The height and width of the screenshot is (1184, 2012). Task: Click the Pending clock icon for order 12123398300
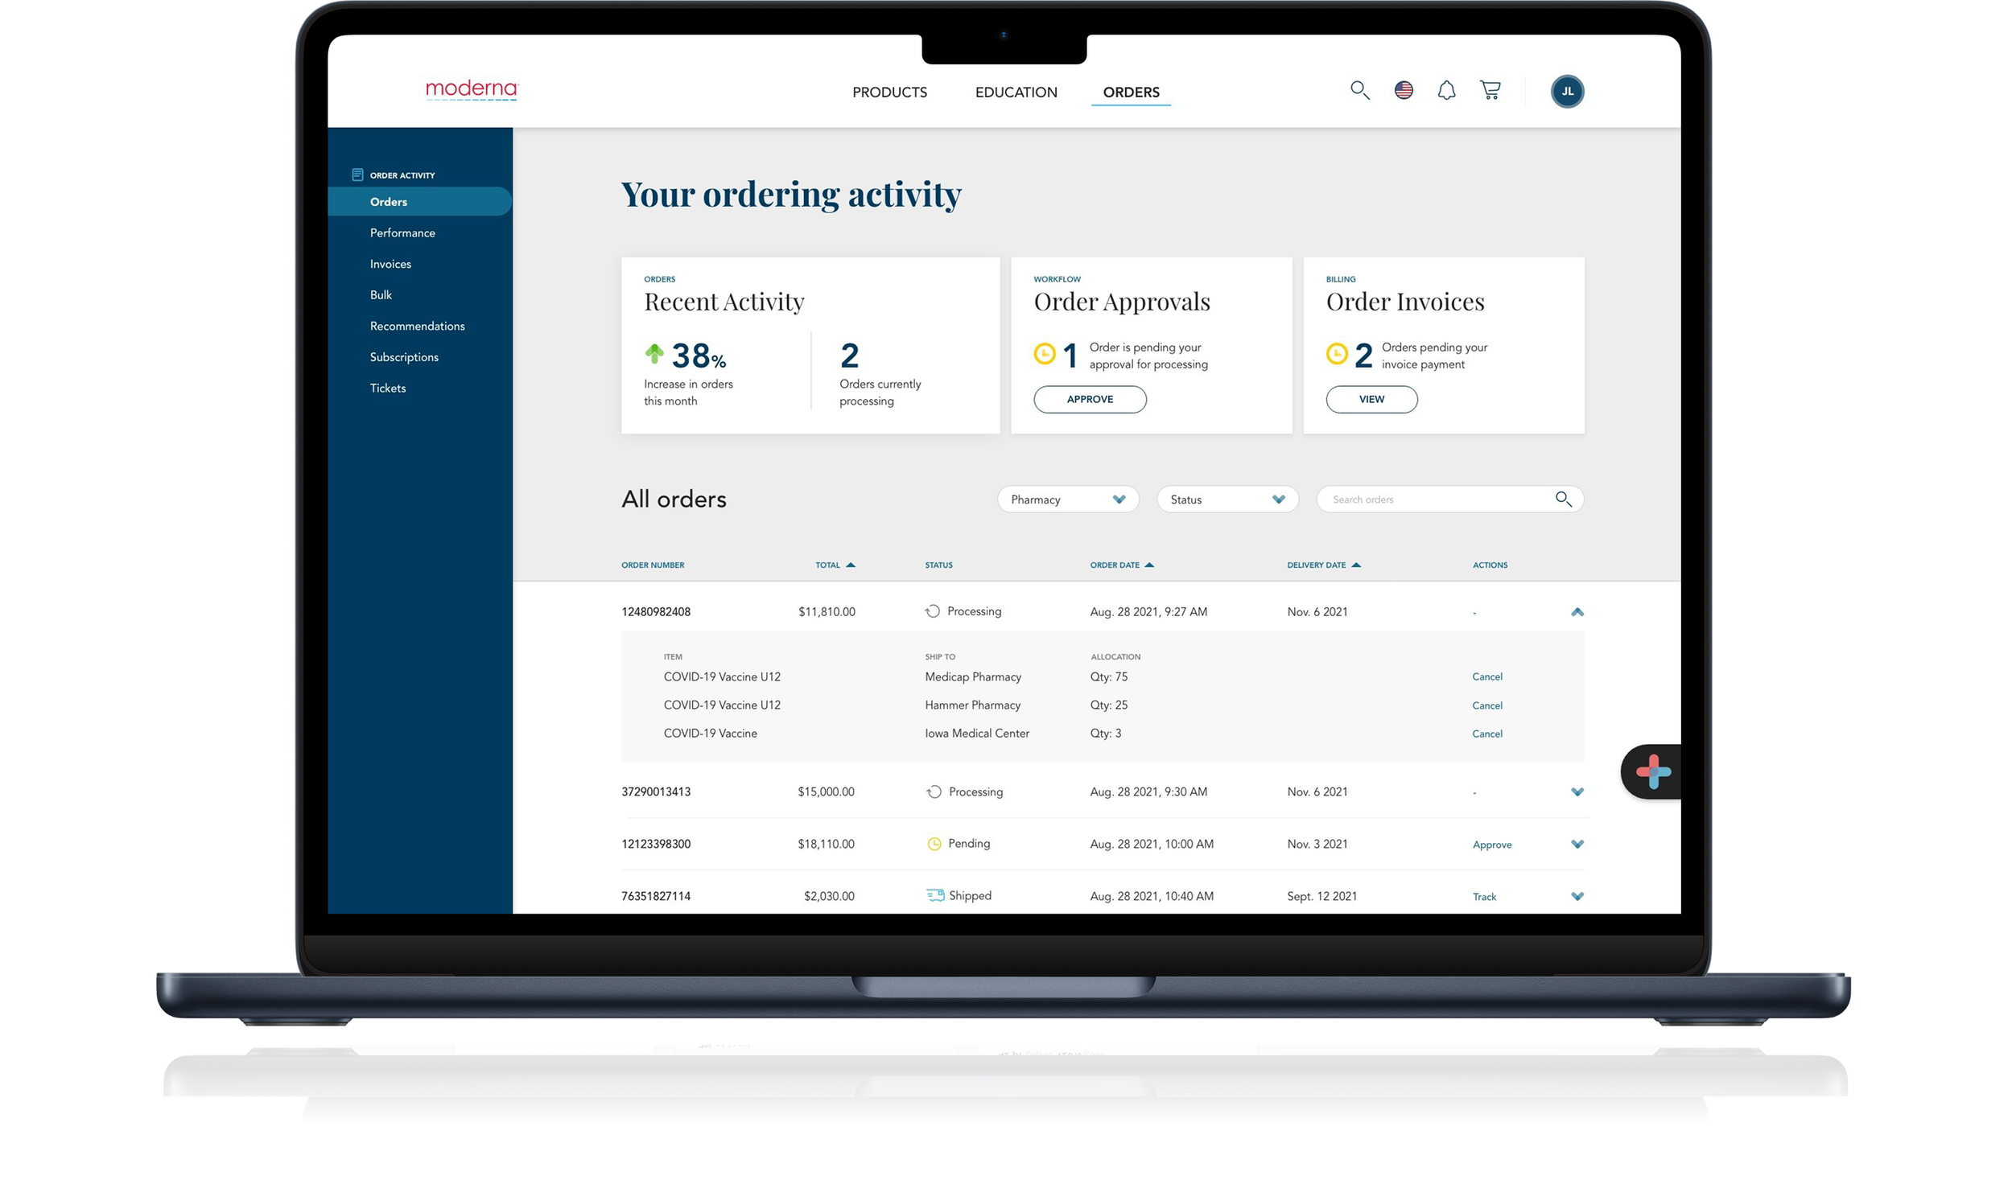pyautogui.click(x=934, y=844)
